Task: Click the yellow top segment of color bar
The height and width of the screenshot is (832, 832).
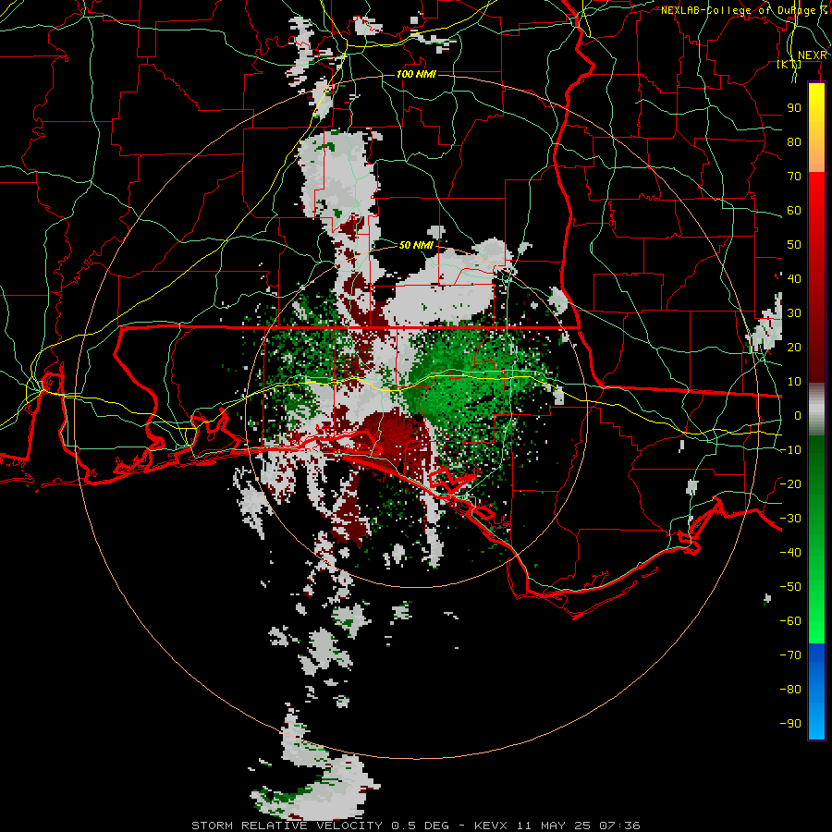Action: [816, 128]
